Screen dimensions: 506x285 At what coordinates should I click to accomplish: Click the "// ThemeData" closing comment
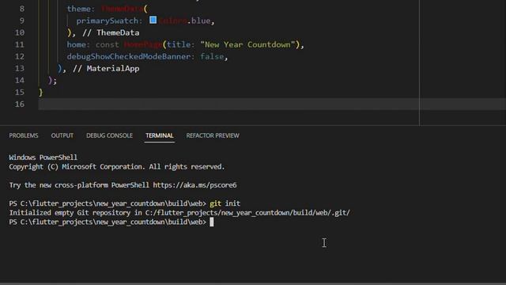111,32
